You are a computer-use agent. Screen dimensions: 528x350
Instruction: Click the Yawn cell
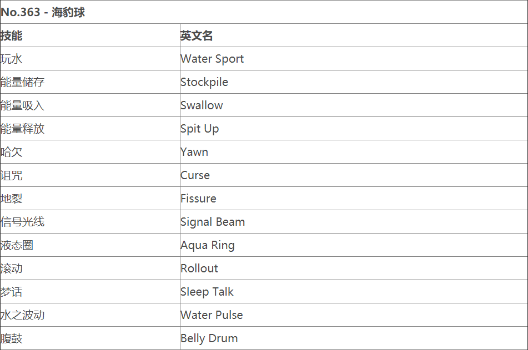click(x=194, y=152)
